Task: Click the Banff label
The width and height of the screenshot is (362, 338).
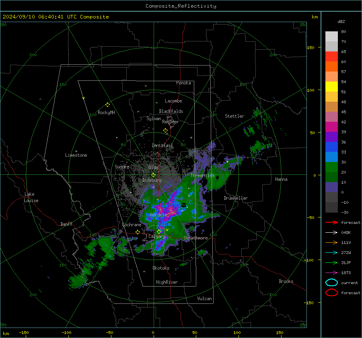Action: [66, 224]
